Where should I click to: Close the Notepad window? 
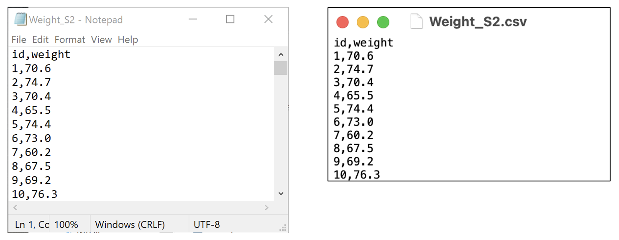point(269,19)
